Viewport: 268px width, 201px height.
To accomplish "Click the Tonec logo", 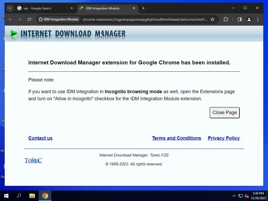I will pos(33,160).
